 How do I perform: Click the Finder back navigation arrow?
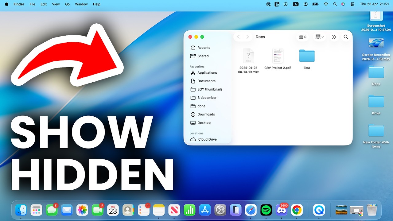[239, 37]
